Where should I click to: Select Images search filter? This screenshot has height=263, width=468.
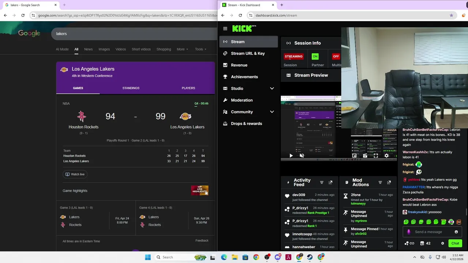104,49
